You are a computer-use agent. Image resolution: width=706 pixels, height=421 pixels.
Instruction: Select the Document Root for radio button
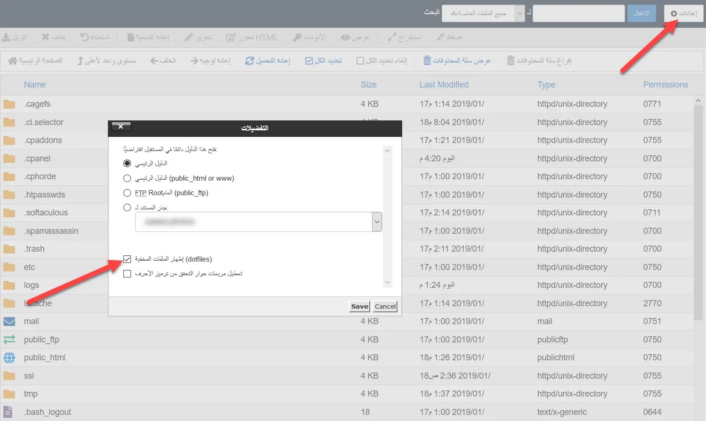click(127, 207)
